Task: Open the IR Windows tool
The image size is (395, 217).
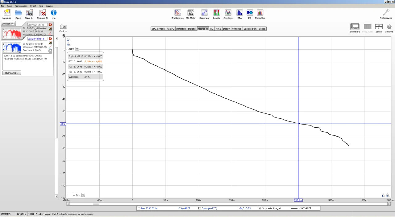Action: pyautogui.click(x=177, y=13)
